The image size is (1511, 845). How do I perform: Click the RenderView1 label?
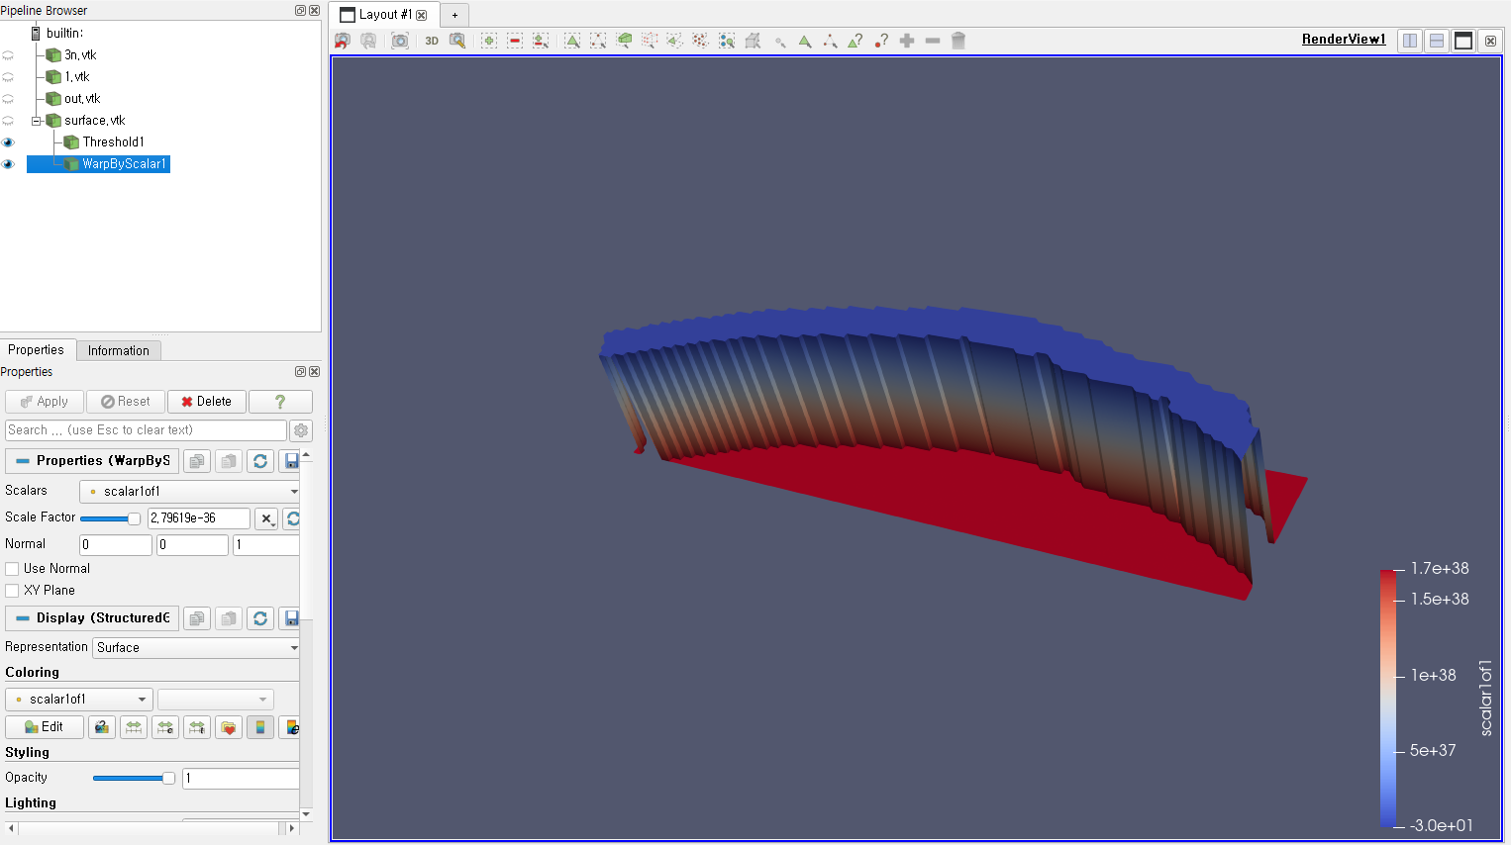(1344, 40)
